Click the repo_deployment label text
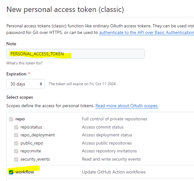 click(x=37, y=135)
